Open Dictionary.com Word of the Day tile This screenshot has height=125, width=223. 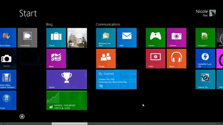click(x=116, y=80)
